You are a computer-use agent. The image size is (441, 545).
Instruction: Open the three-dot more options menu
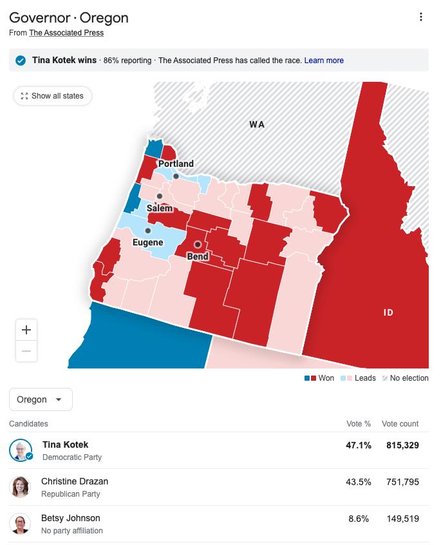[421, 17]
